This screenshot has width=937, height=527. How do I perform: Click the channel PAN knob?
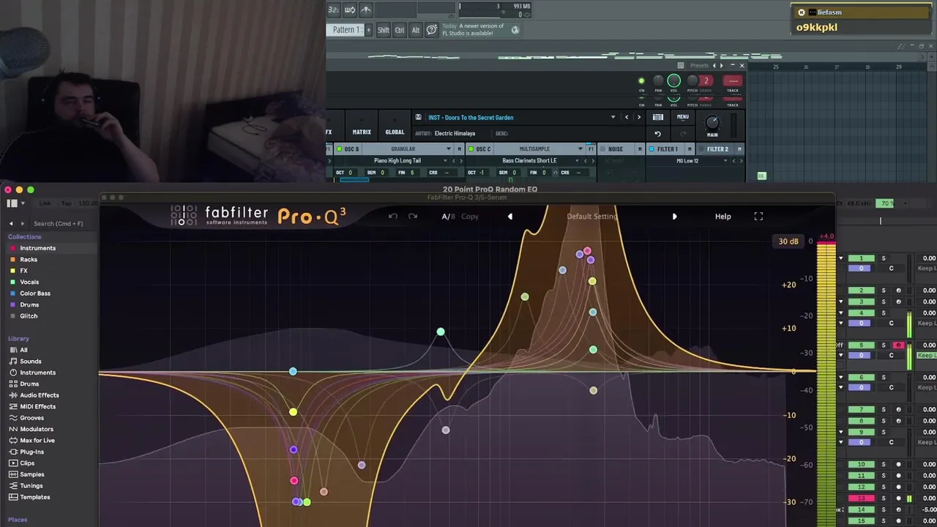click(x=658, y=81)
